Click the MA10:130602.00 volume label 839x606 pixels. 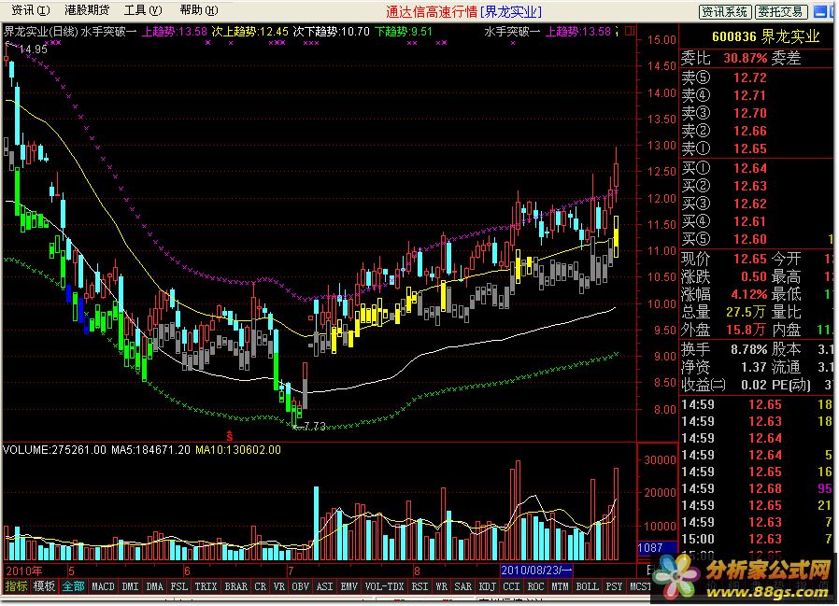(x=238, y=450)
